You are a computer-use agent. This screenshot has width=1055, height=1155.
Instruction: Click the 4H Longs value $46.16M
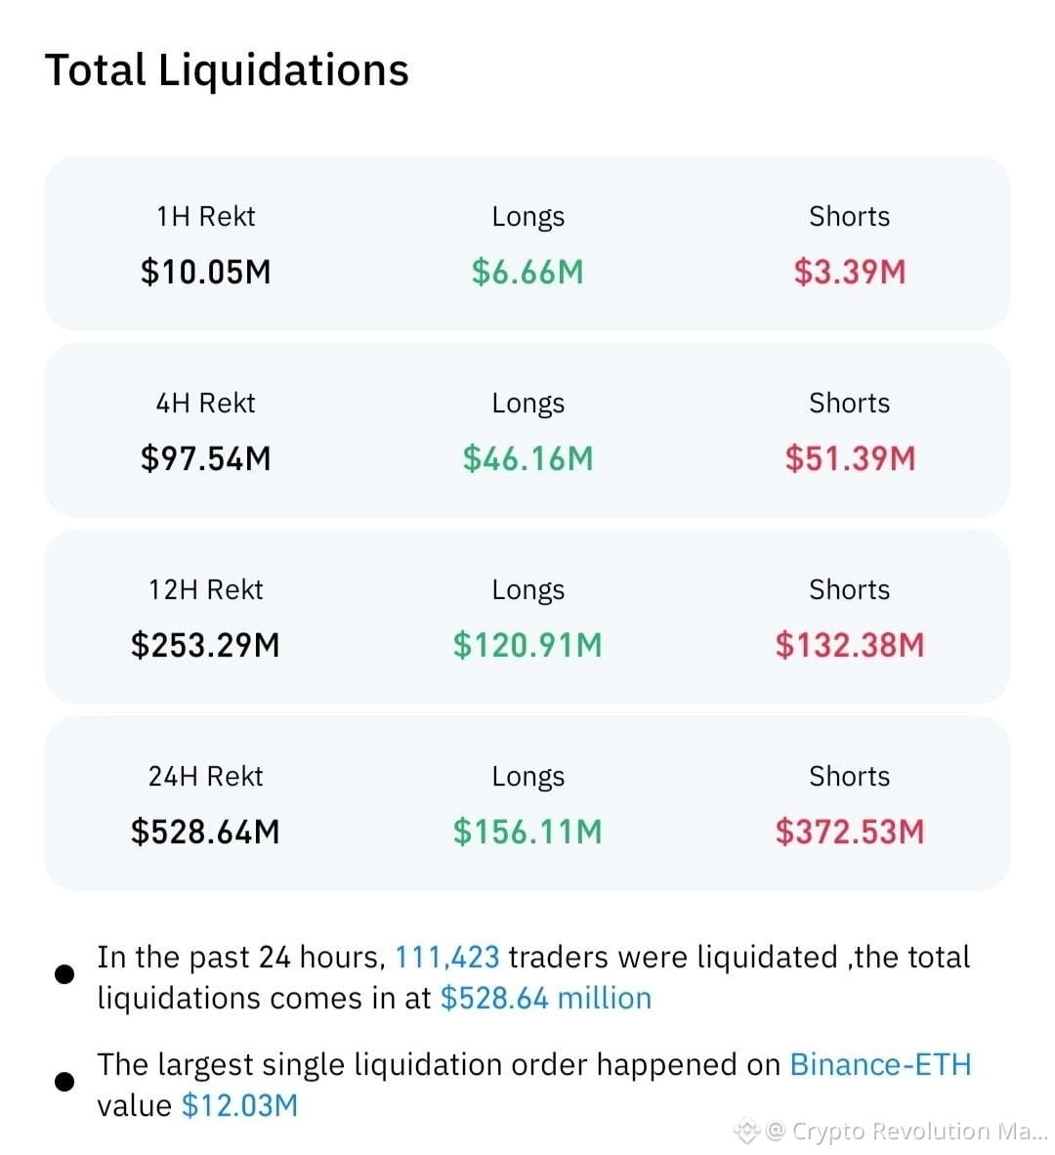[x=527, y=458]
